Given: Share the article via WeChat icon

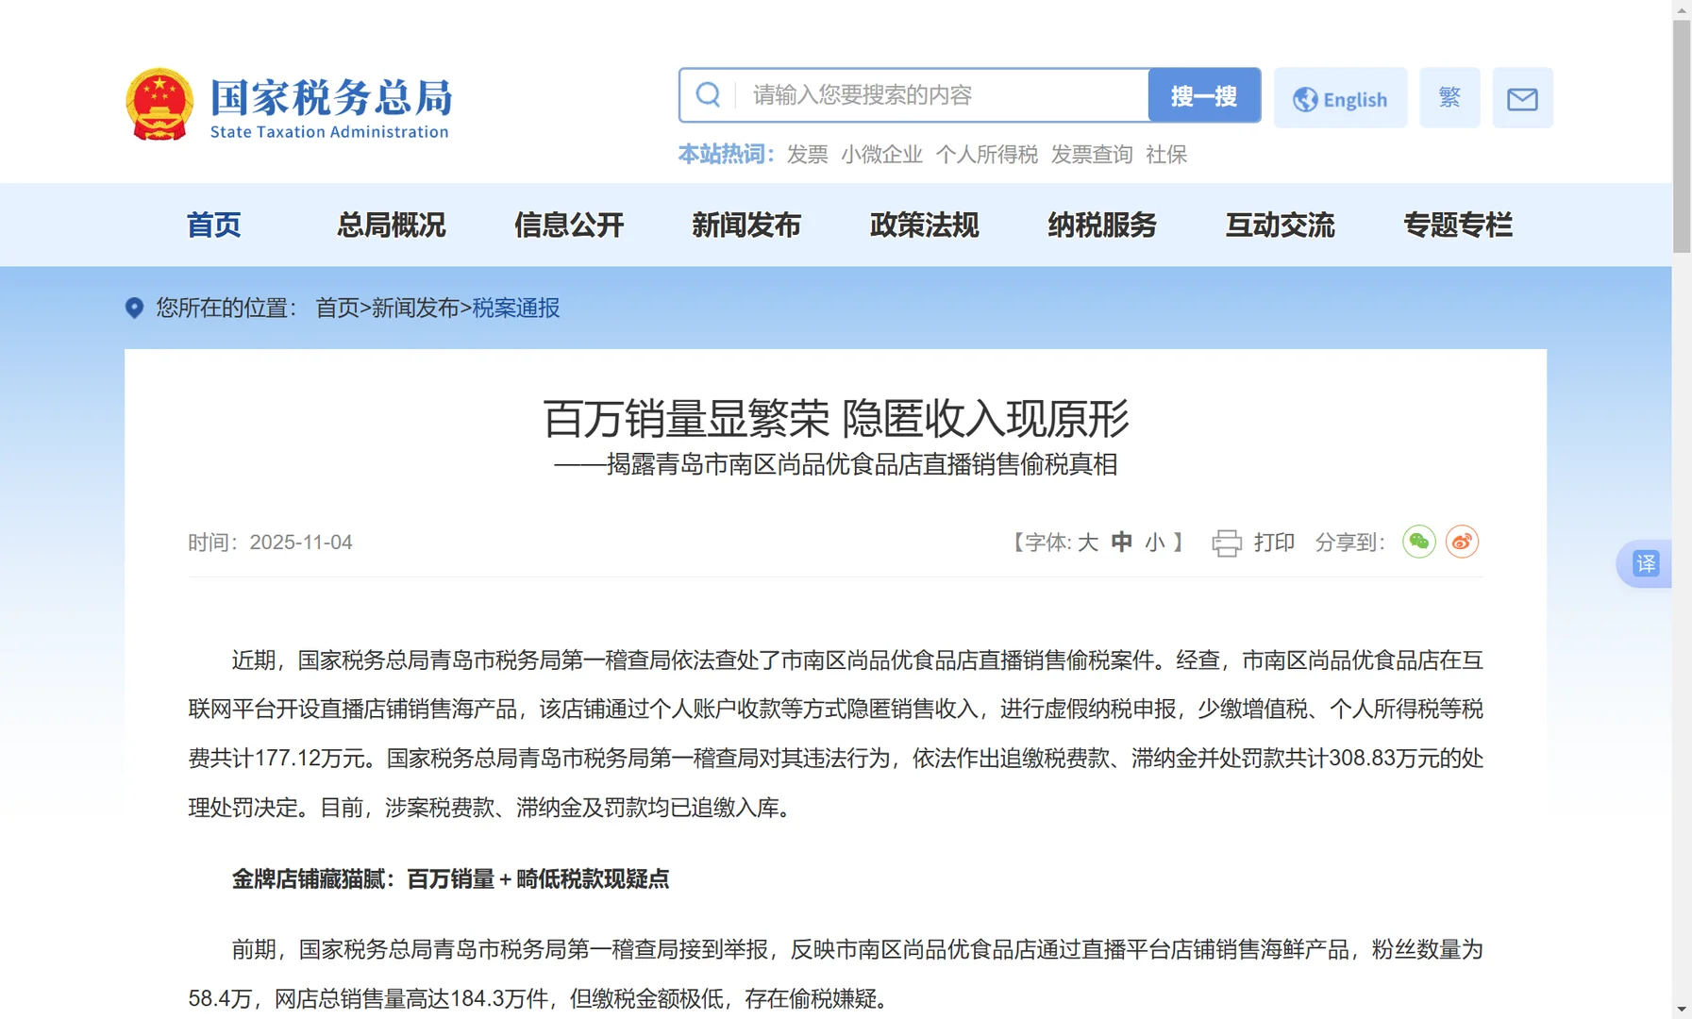Looking at the screenshot, I should tap(1419, 541).
